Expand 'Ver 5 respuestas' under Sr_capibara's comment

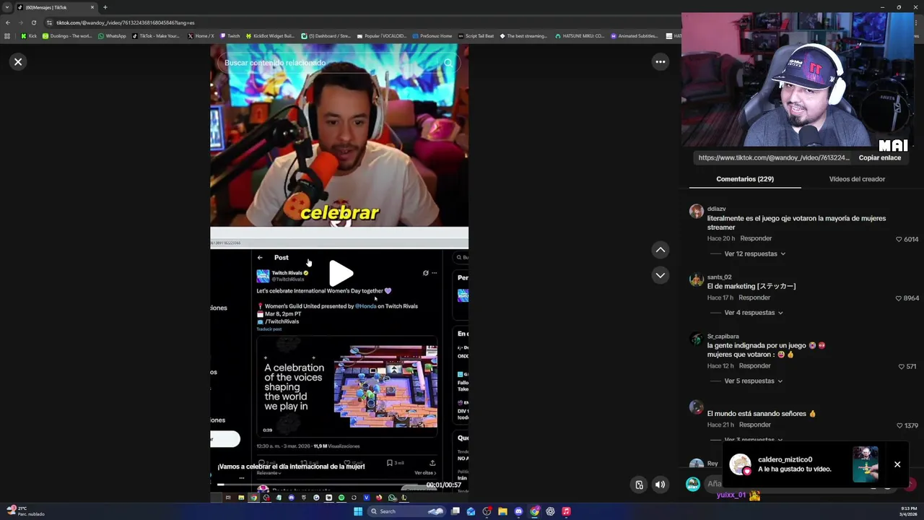753,381
